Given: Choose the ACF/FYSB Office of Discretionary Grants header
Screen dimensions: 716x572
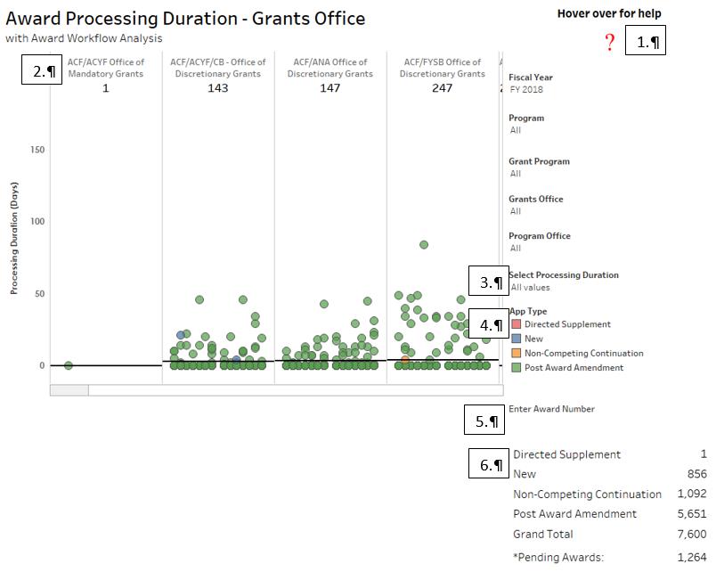Looking at the screenshot, I should point(442,68).
